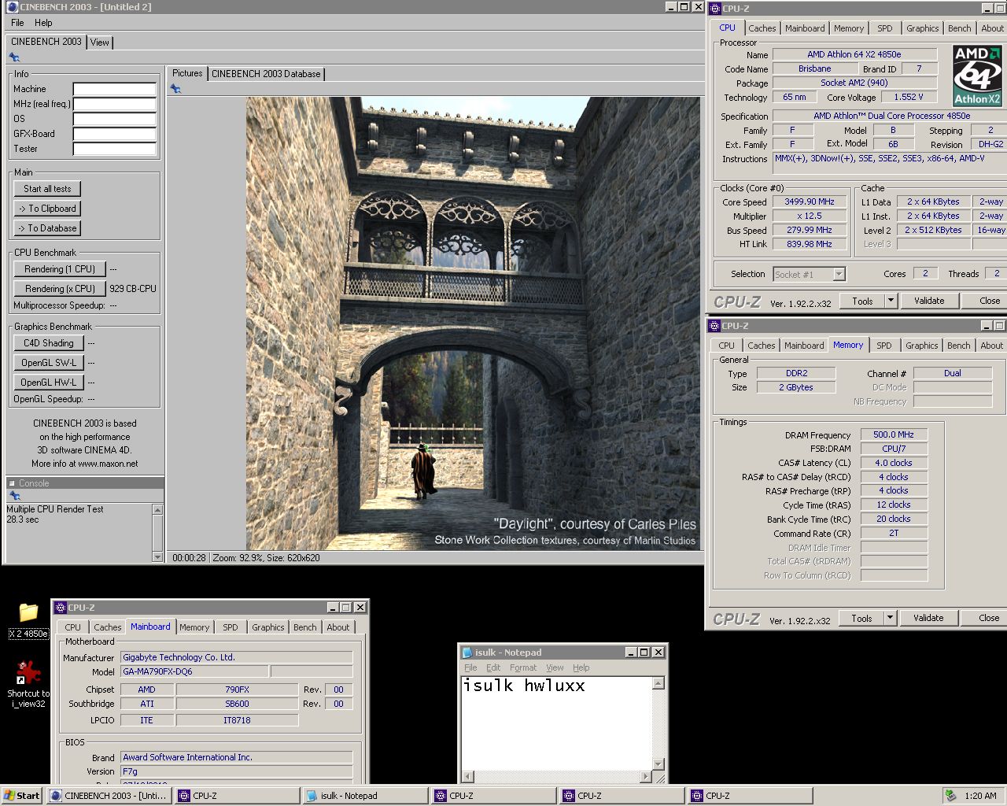The height and width of the screenshot is (806, 1007).
Task: Click Start all tests button
Action: [x=47, y=189]
